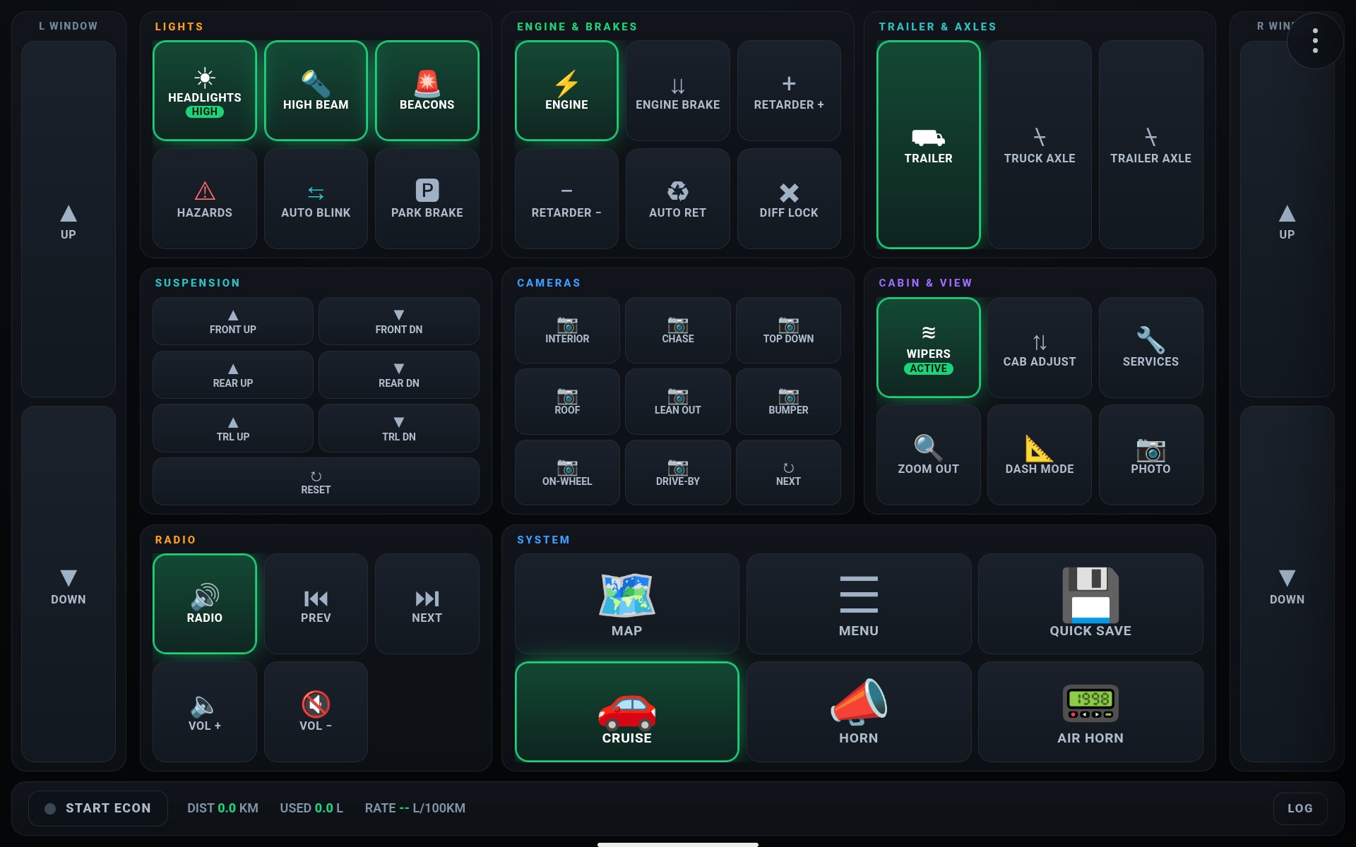
Task: Switch to On-Wheel camera
Action: (567, 473)
